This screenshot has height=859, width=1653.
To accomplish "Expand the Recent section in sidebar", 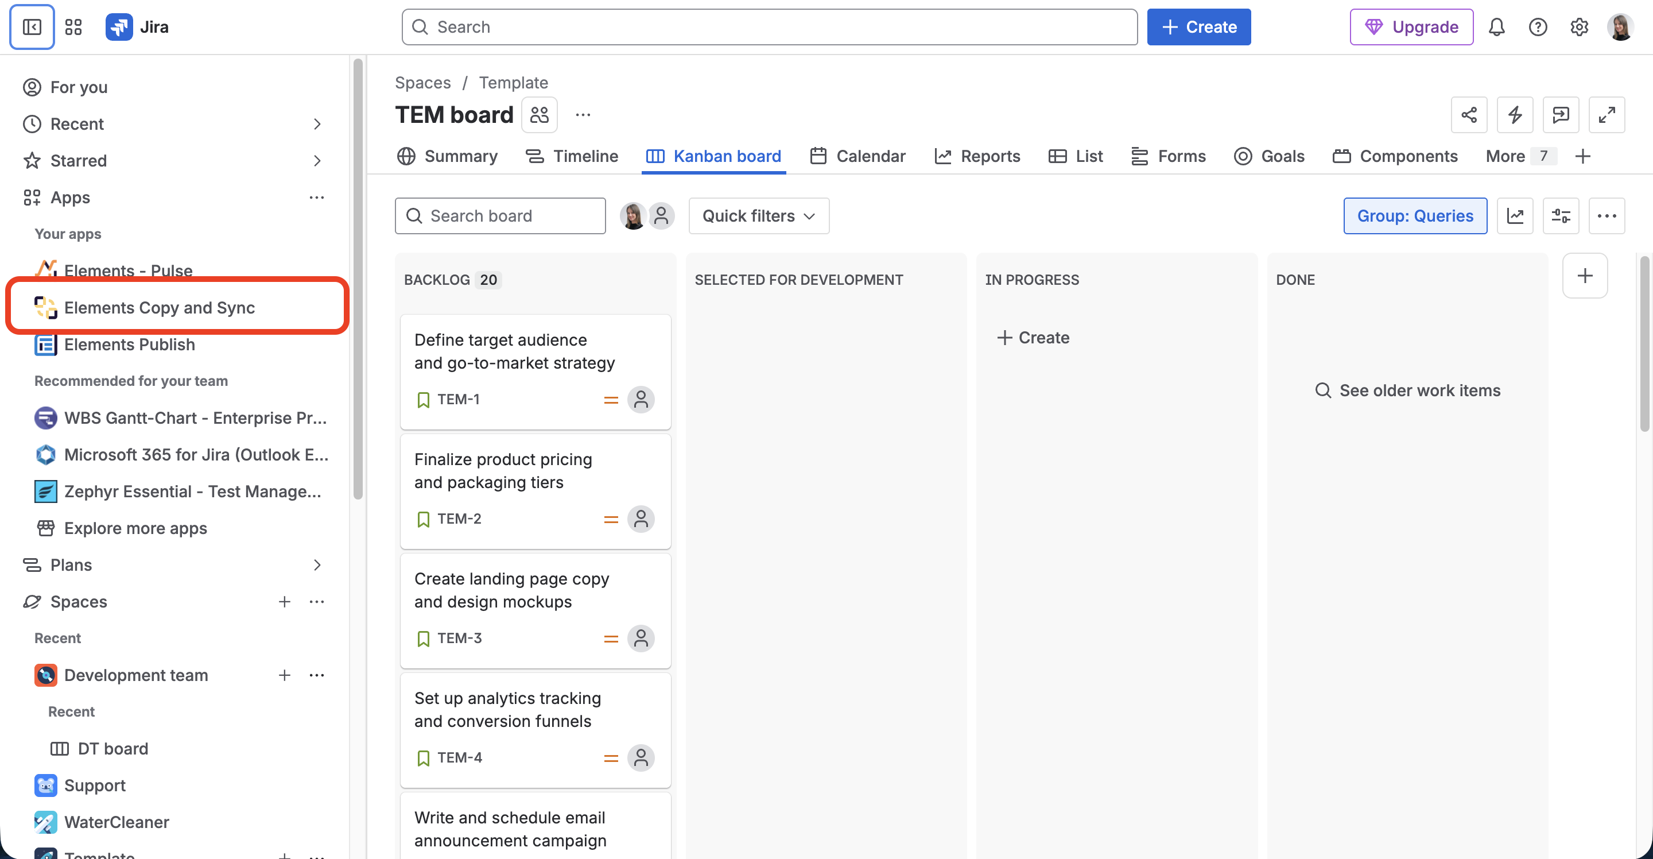I will tap(317, 124).
